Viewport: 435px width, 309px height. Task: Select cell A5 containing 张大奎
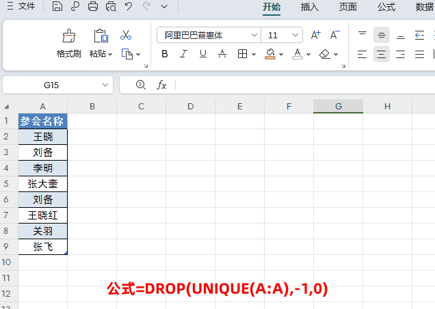43,184
